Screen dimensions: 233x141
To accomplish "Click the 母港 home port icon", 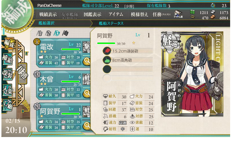I will coord(22,73).
